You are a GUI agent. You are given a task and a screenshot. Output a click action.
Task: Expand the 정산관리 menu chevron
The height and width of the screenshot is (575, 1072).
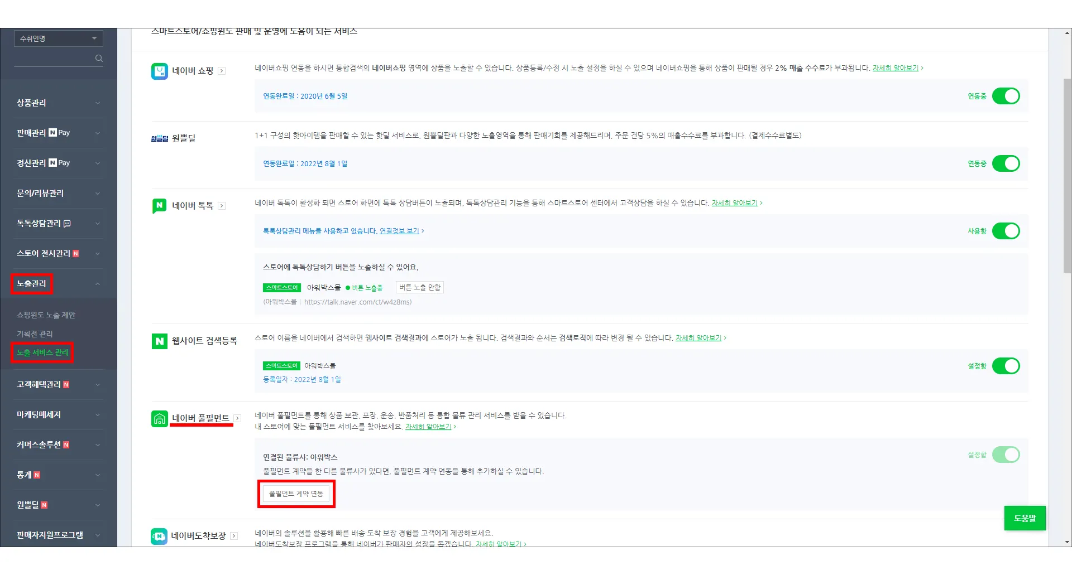(x=98, y=163)
